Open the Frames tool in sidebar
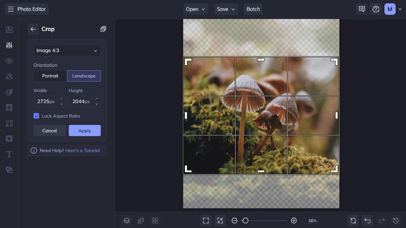Viewport: 406px width, 228px height. pos(9,108)
